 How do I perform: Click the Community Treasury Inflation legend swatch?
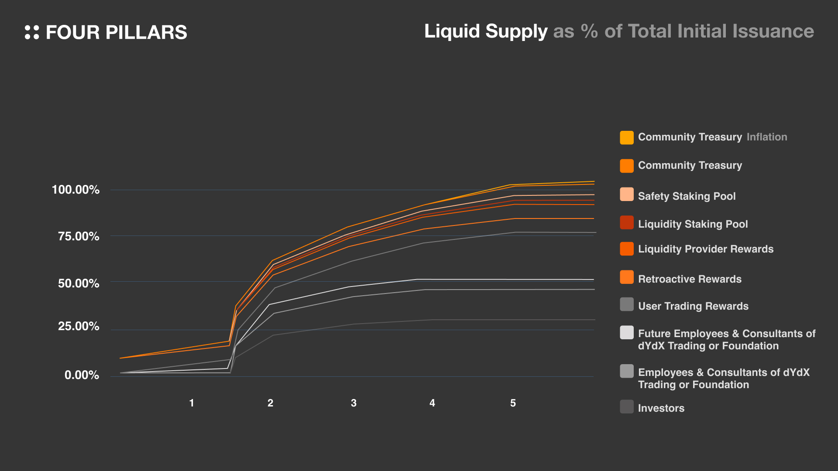[627, 137]
